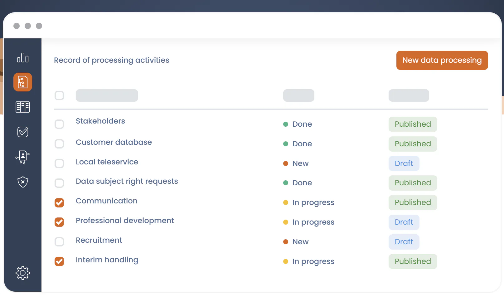Click In progress status of Communication
This screenshot has height=297, width=504.
point(309,203)
